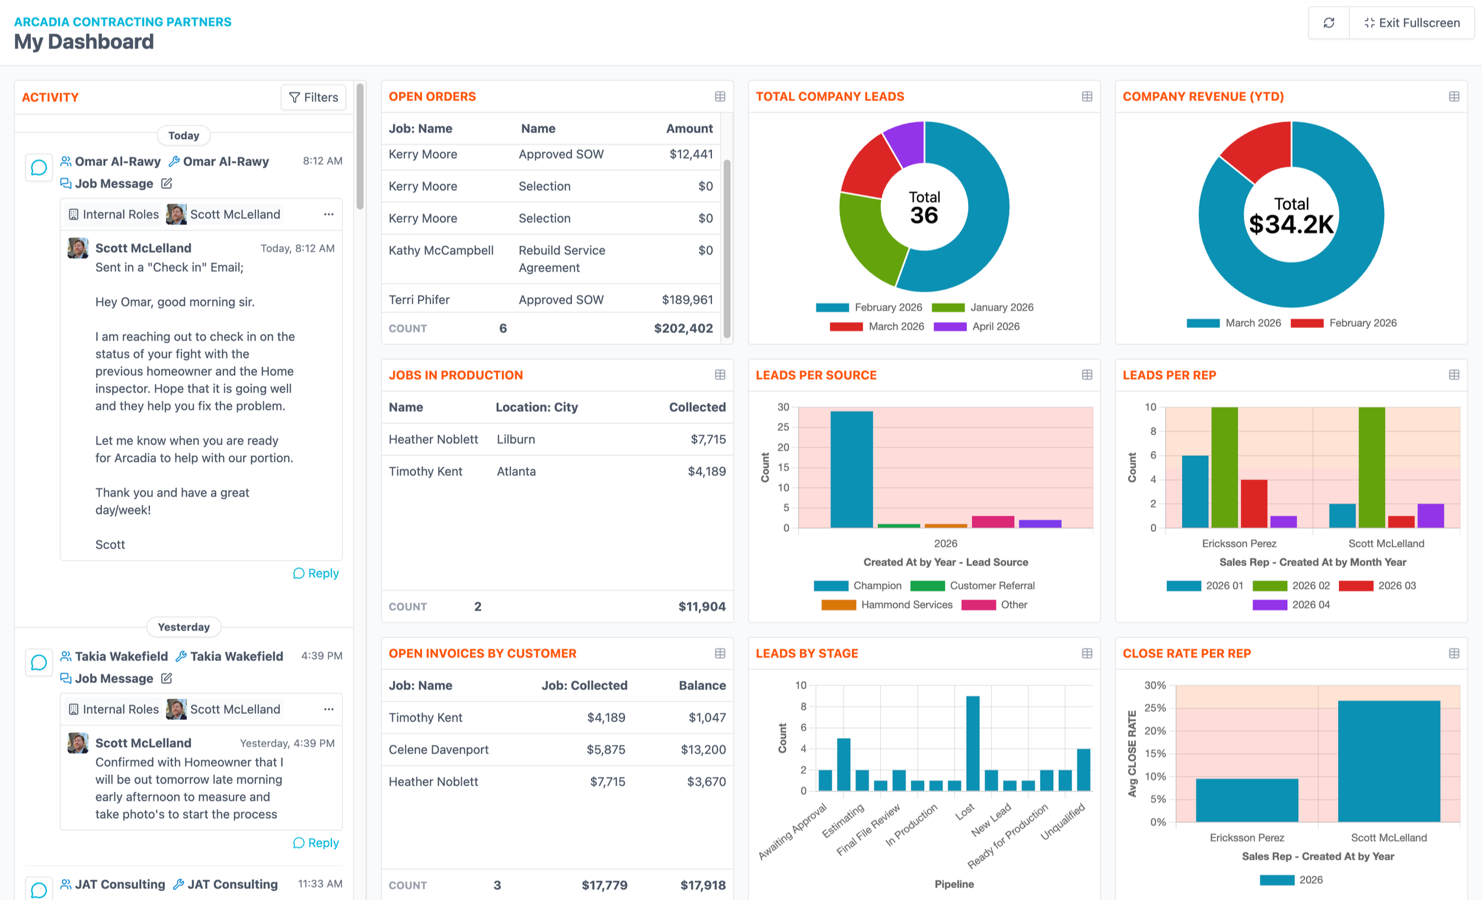Viewport: 1482px width, 900px height.
Task: Click the refresh dashboard icon
Action: (1328, 23)
